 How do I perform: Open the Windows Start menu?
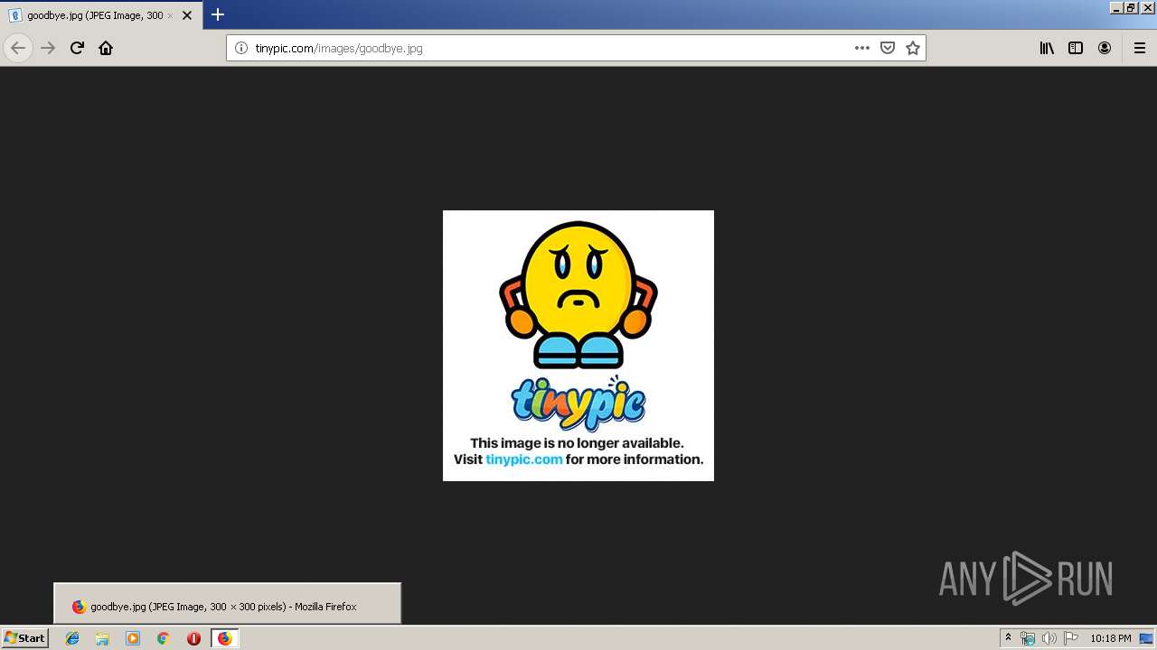tap(24, 637)
